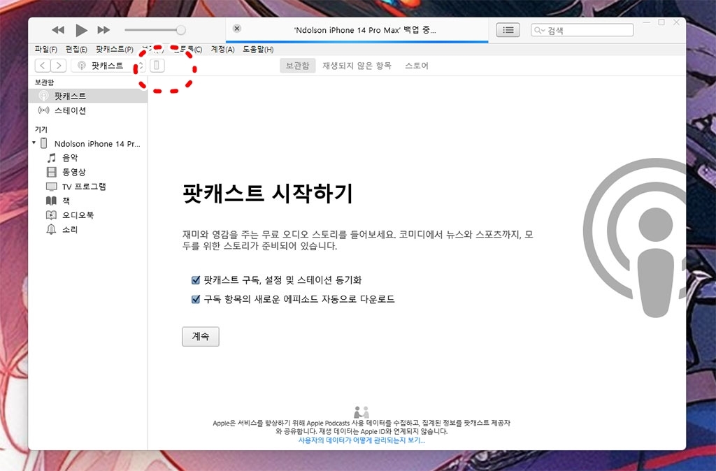Click the rewind/previous track button
The width and height of the screenshot is (716, 471).
[x=58, y=30]
